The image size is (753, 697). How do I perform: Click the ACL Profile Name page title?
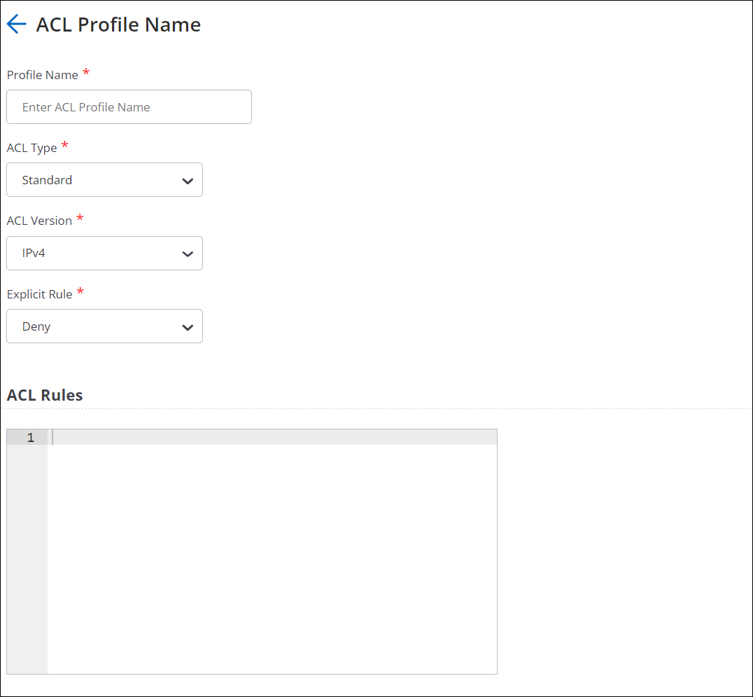point(118,24)
